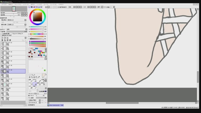Hide the currently selected highlighted layer
The image size is (201, 113).
point(2,70)
